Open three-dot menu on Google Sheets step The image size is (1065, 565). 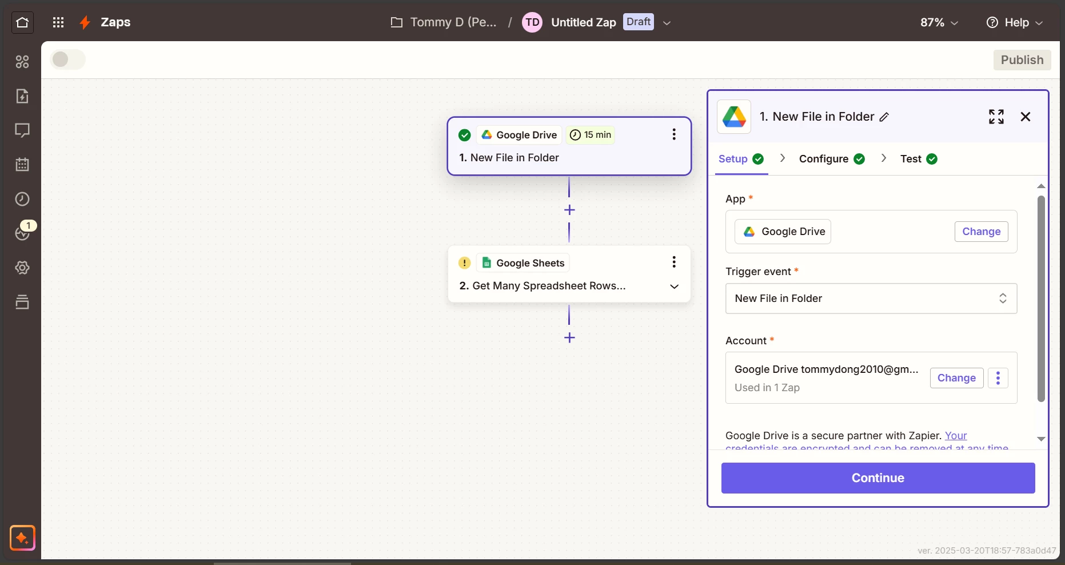point(674,262)
